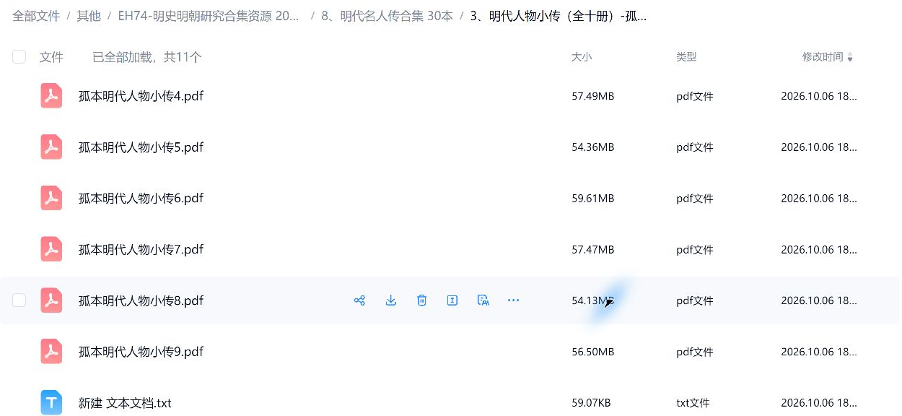Screen dimensions: 902x416
Task: Go to 其他 folder in breadcrumb
Action: [x=89, y=16]
